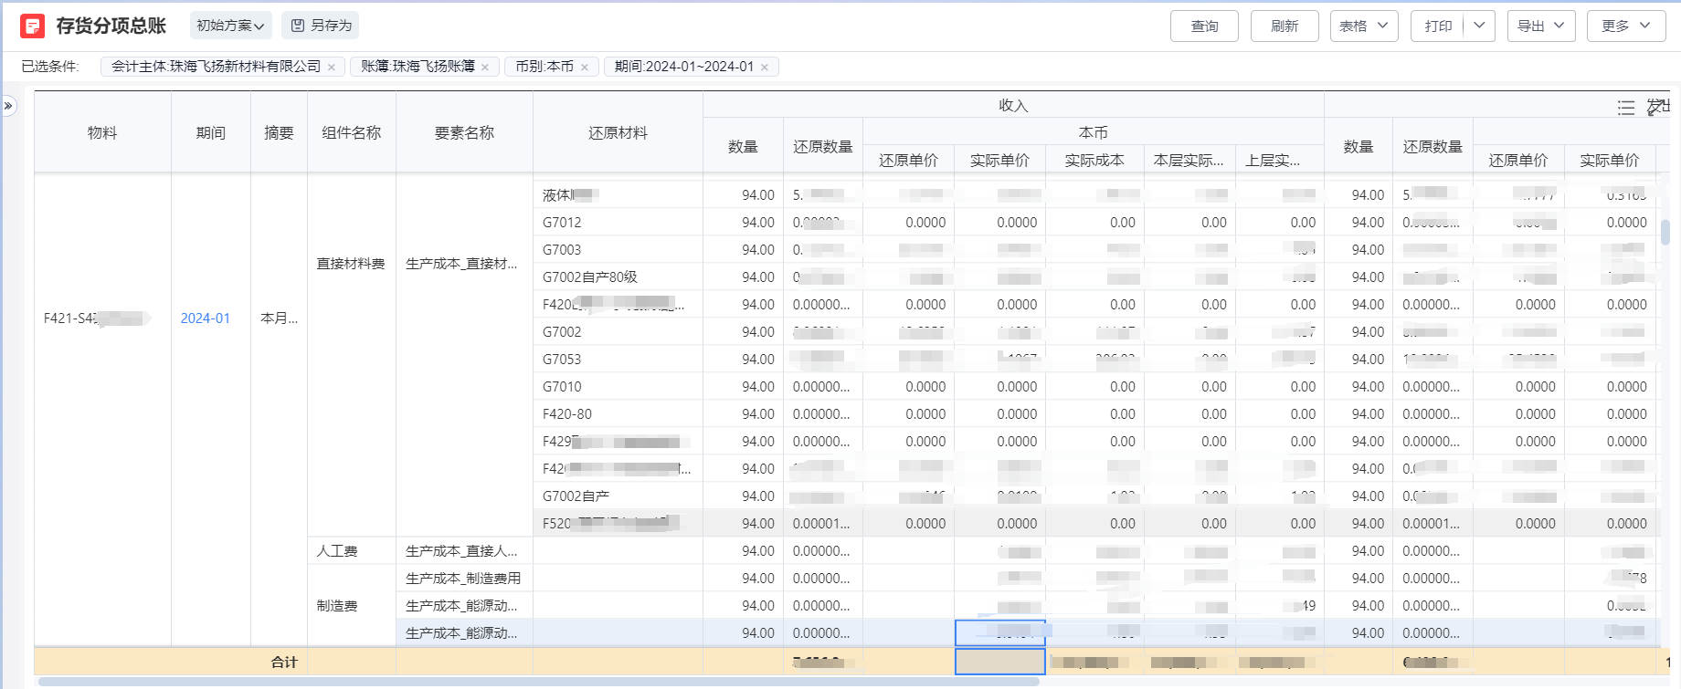The width and height of the screenshot is (1681, 689).
Task: Click the 本月... summary cell
Action: click(x=279, y=318)
